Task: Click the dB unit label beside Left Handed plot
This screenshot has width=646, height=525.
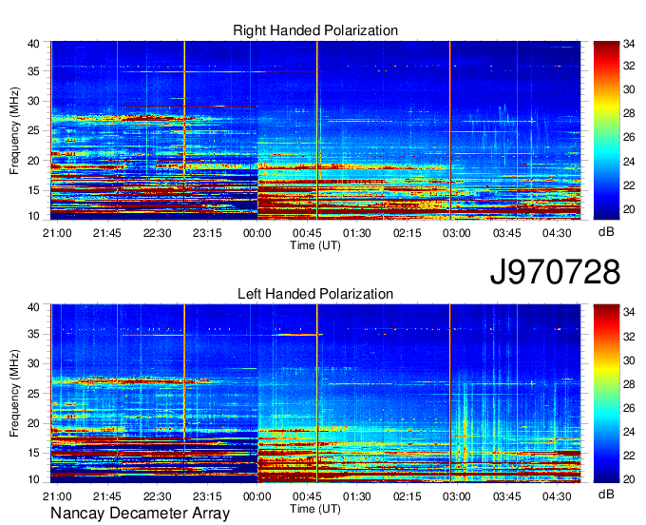Action: click(x=606, y=495)
